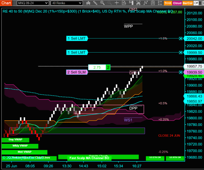
Task: Open the indicators icon
Action: [x=146, y=3]
